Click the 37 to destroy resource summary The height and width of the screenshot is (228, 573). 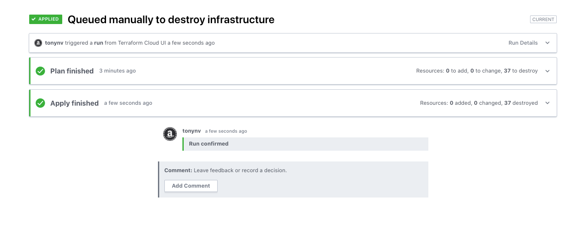point(521,71)
